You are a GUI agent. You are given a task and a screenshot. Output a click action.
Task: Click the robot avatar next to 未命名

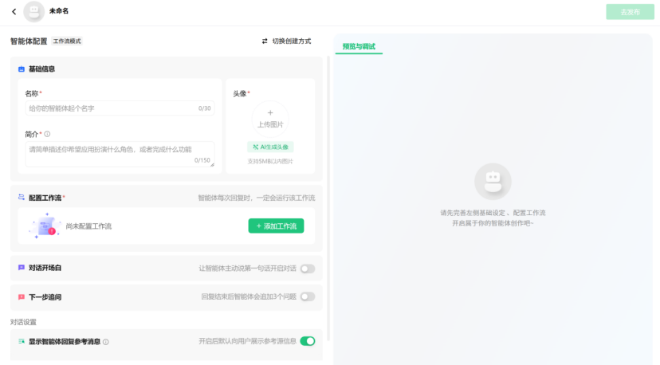pos(33,11)
